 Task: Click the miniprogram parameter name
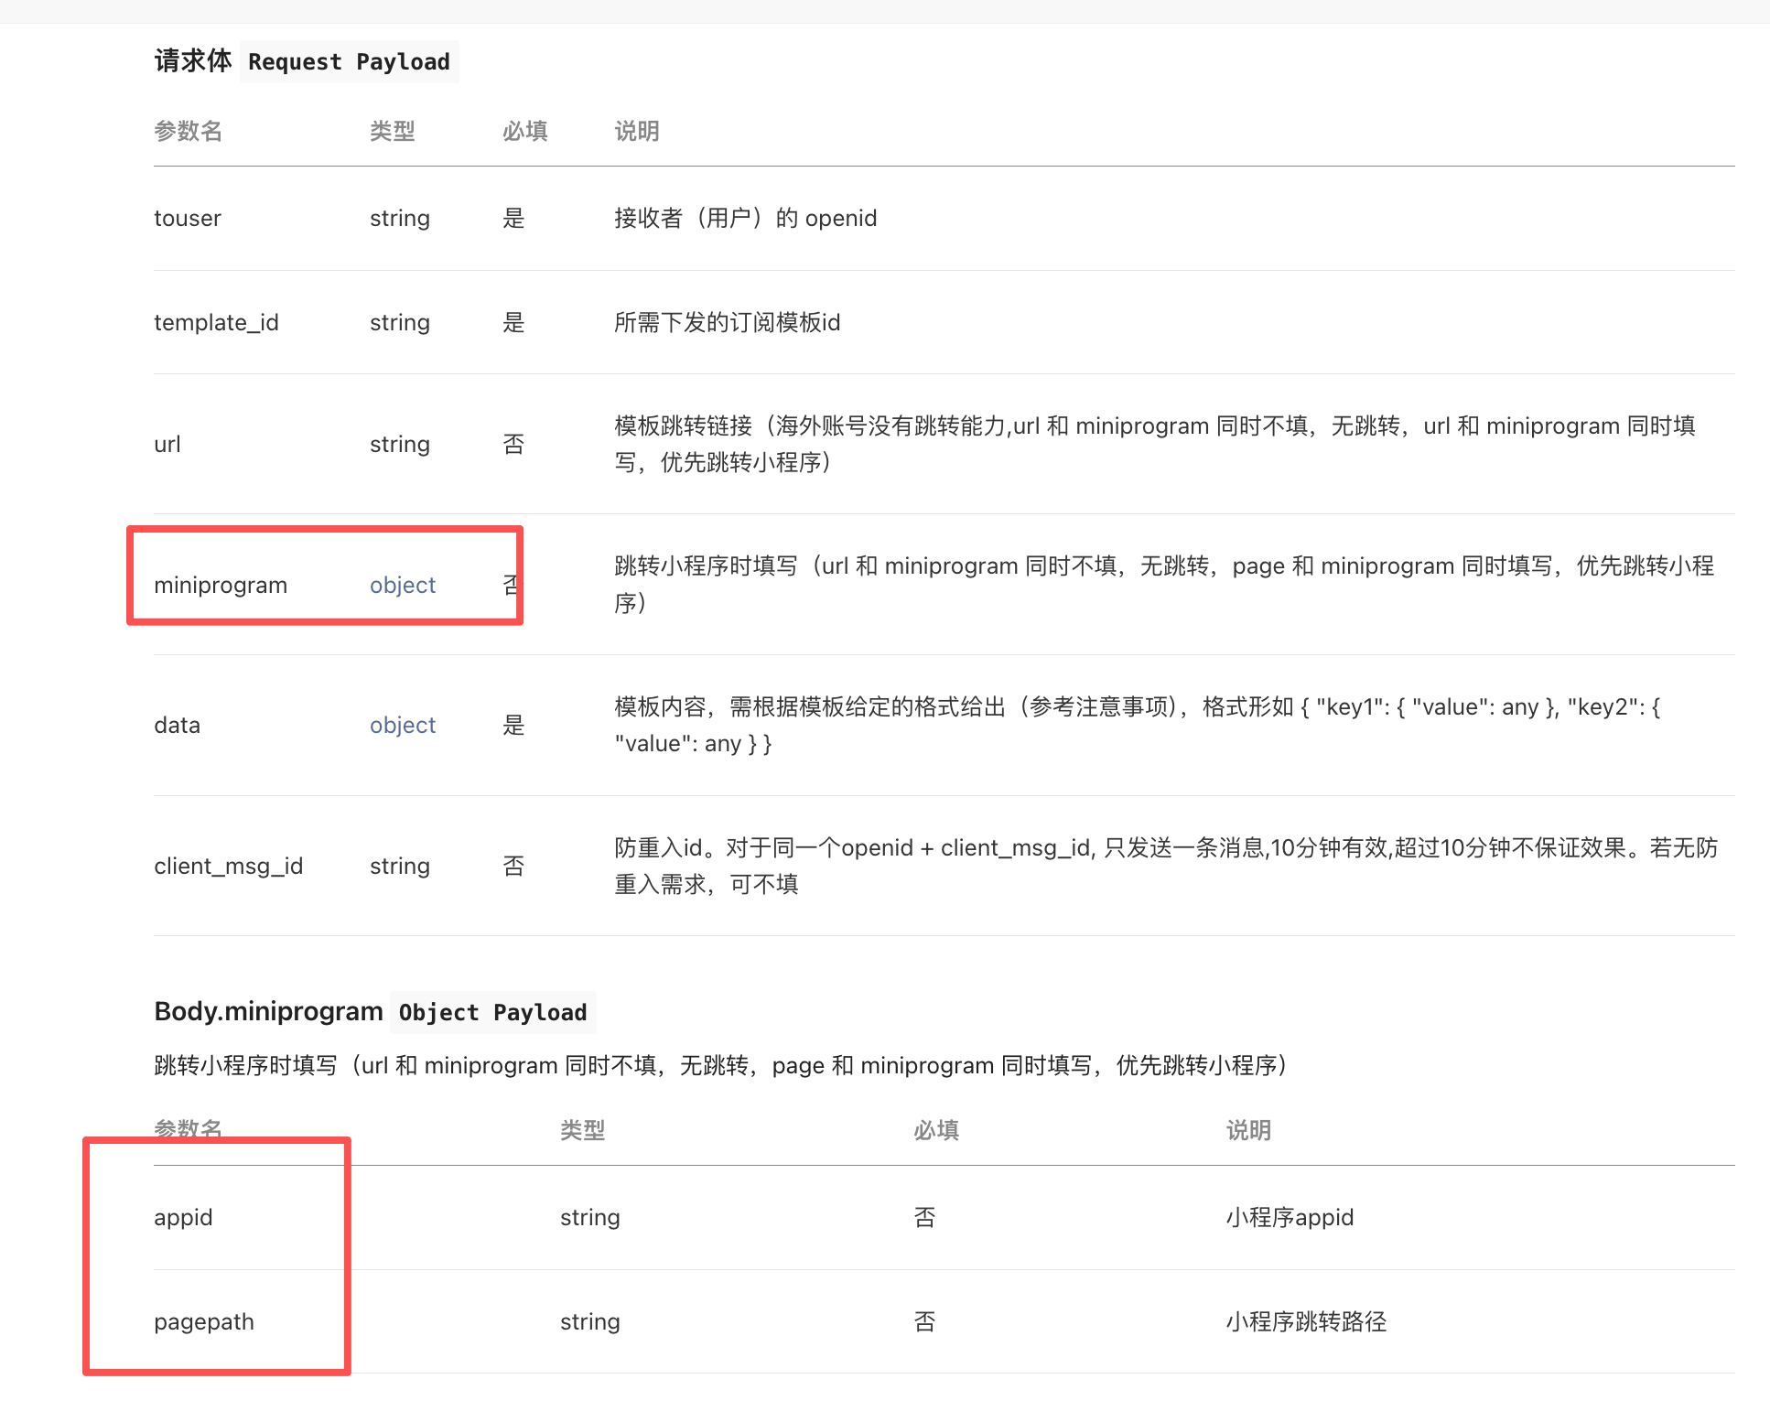pyautogui.click(x=221, y=585)
